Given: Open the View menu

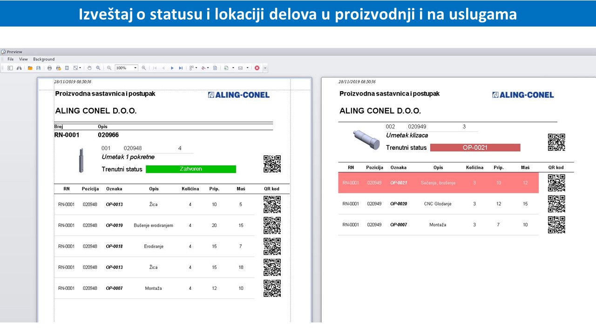Looking at the screenshot, I should click(x=23, y=59).
